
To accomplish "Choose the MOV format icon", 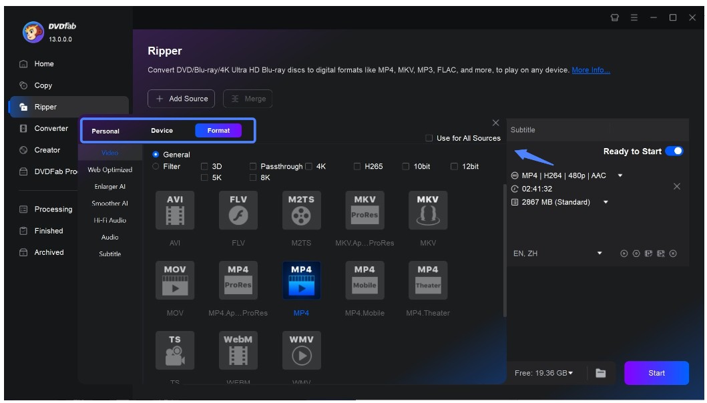I will 174,280.
